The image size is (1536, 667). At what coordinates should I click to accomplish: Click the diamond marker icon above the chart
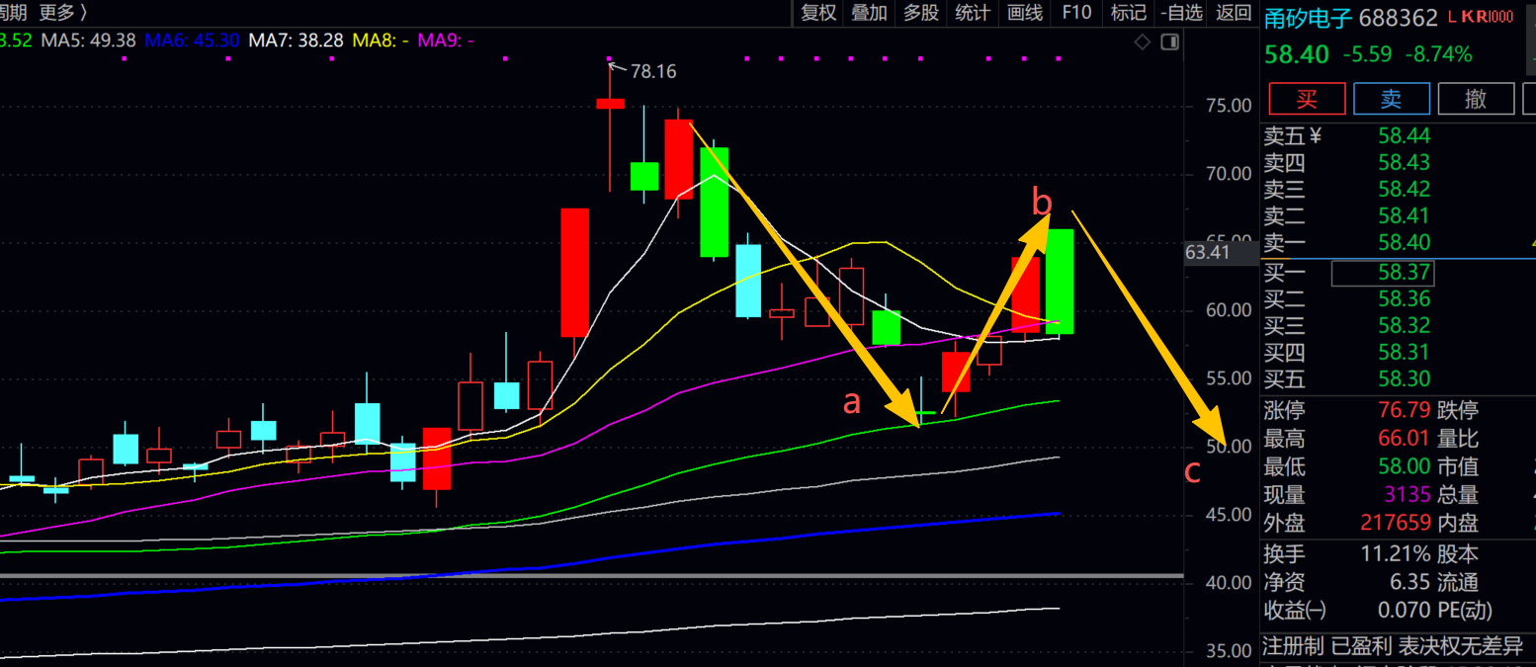1143,42
